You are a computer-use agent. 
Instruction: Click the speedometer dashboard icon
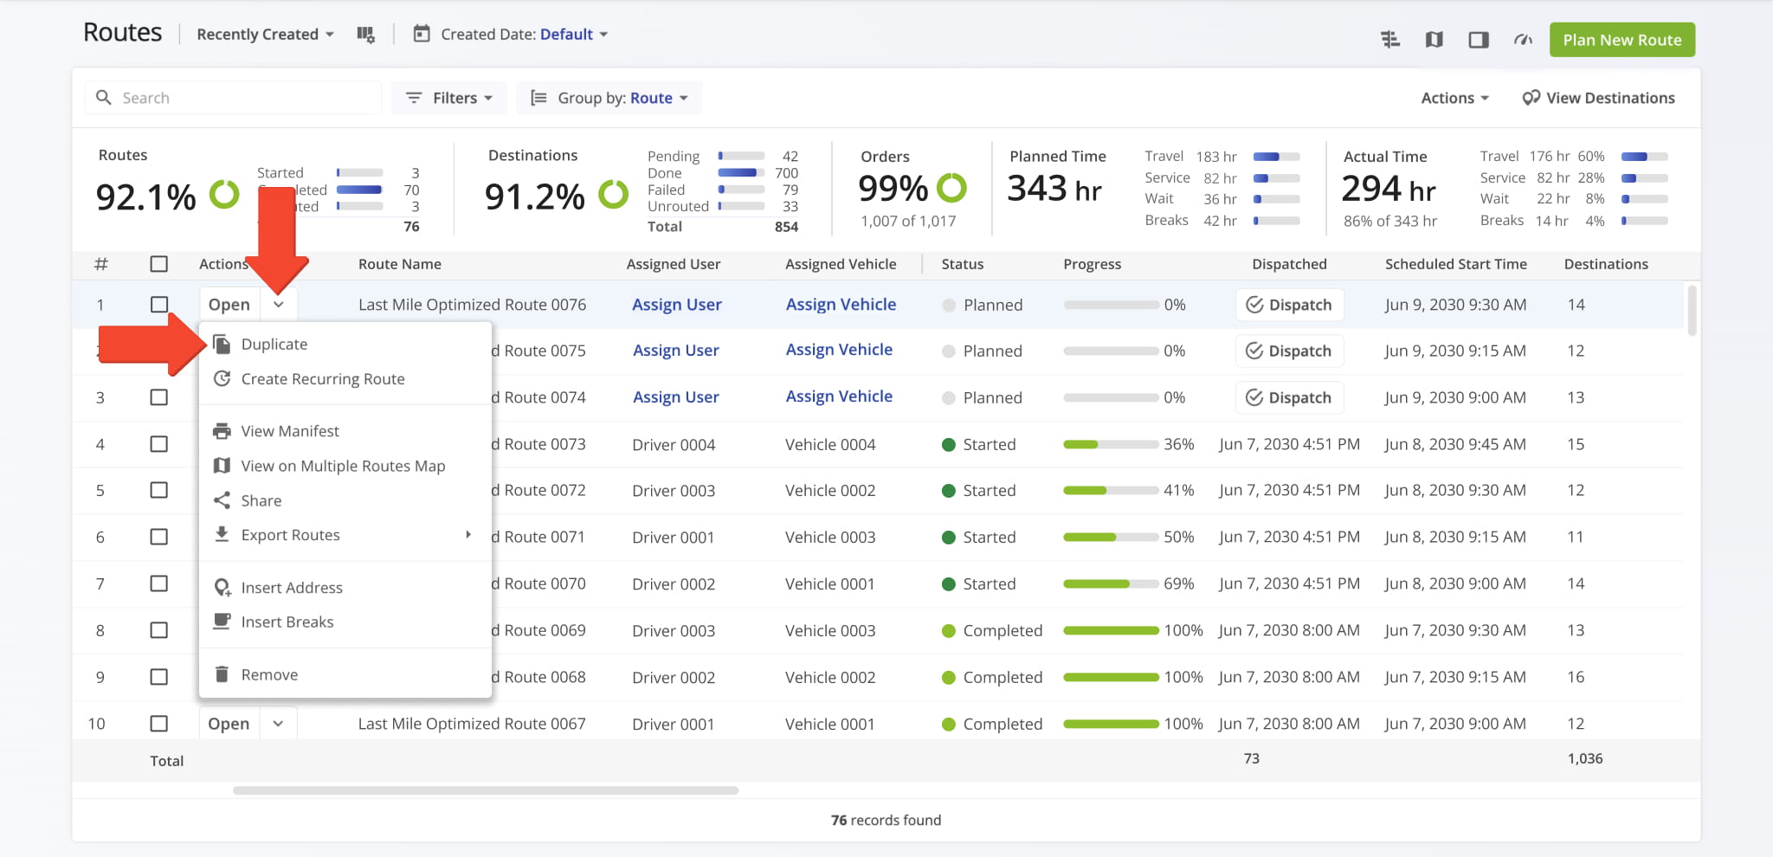click(1523, 40)
